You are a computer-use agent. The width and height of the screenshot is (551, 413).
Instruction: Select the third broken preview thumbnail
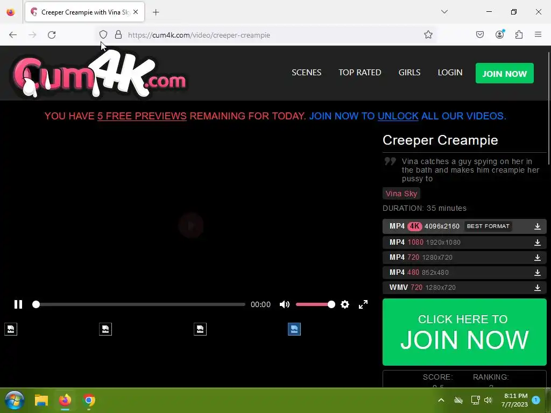200,329
